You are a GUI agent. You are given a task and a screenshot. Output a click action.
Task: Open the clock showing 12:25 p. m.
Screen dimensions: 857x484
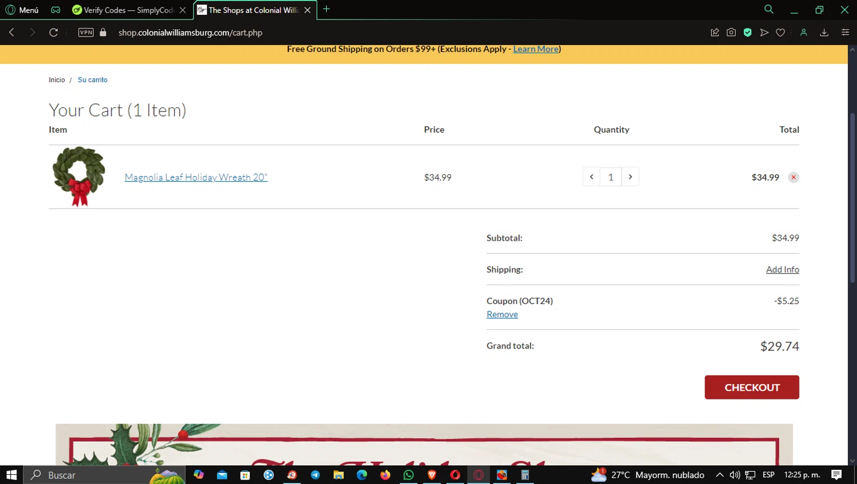(x=802, y=475)
